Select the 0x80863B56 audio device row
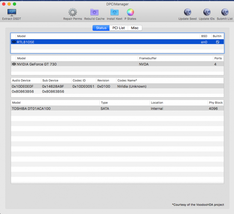This screenshot has width=234, height=214. pyautogui.click(x=117, y=91)
